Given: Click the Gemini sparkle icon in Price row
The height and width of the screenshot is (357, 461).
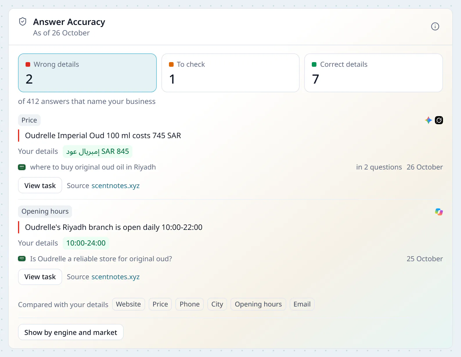Looking at the screenshot, I should (428, 120).
